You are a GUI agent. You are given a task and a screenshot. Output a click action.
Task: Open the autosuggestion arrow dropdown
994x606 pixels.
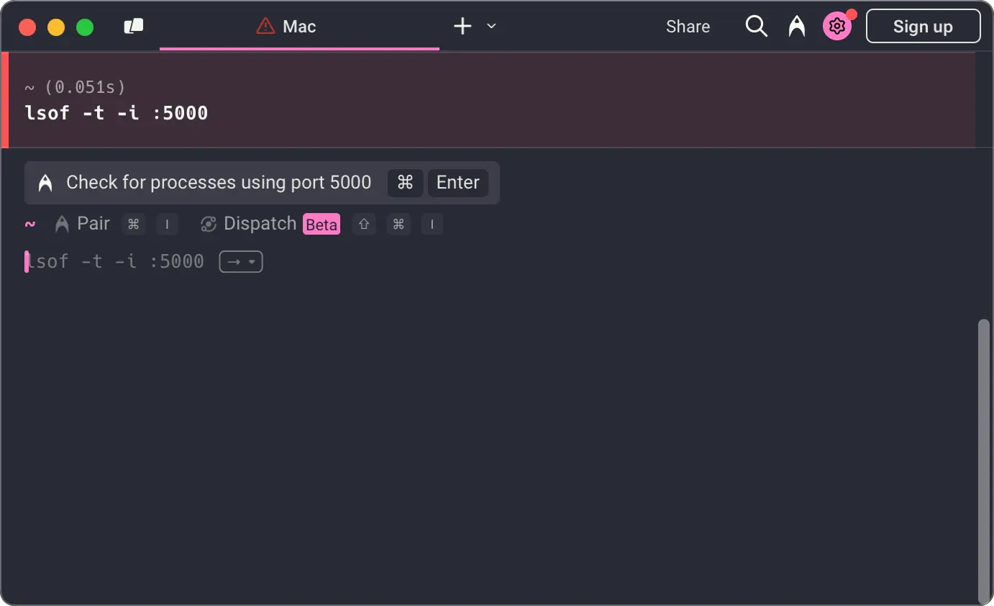241,261
